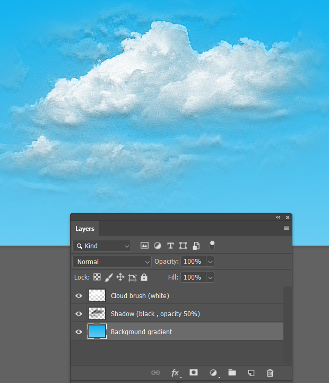Filter for adjustment layers icon

point(158,246)
